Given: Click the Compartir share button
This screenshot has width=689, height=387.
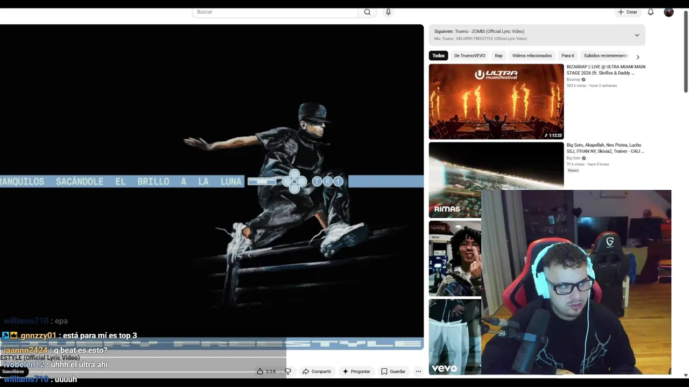Looking at the screenshot, I should coord(317,371).
